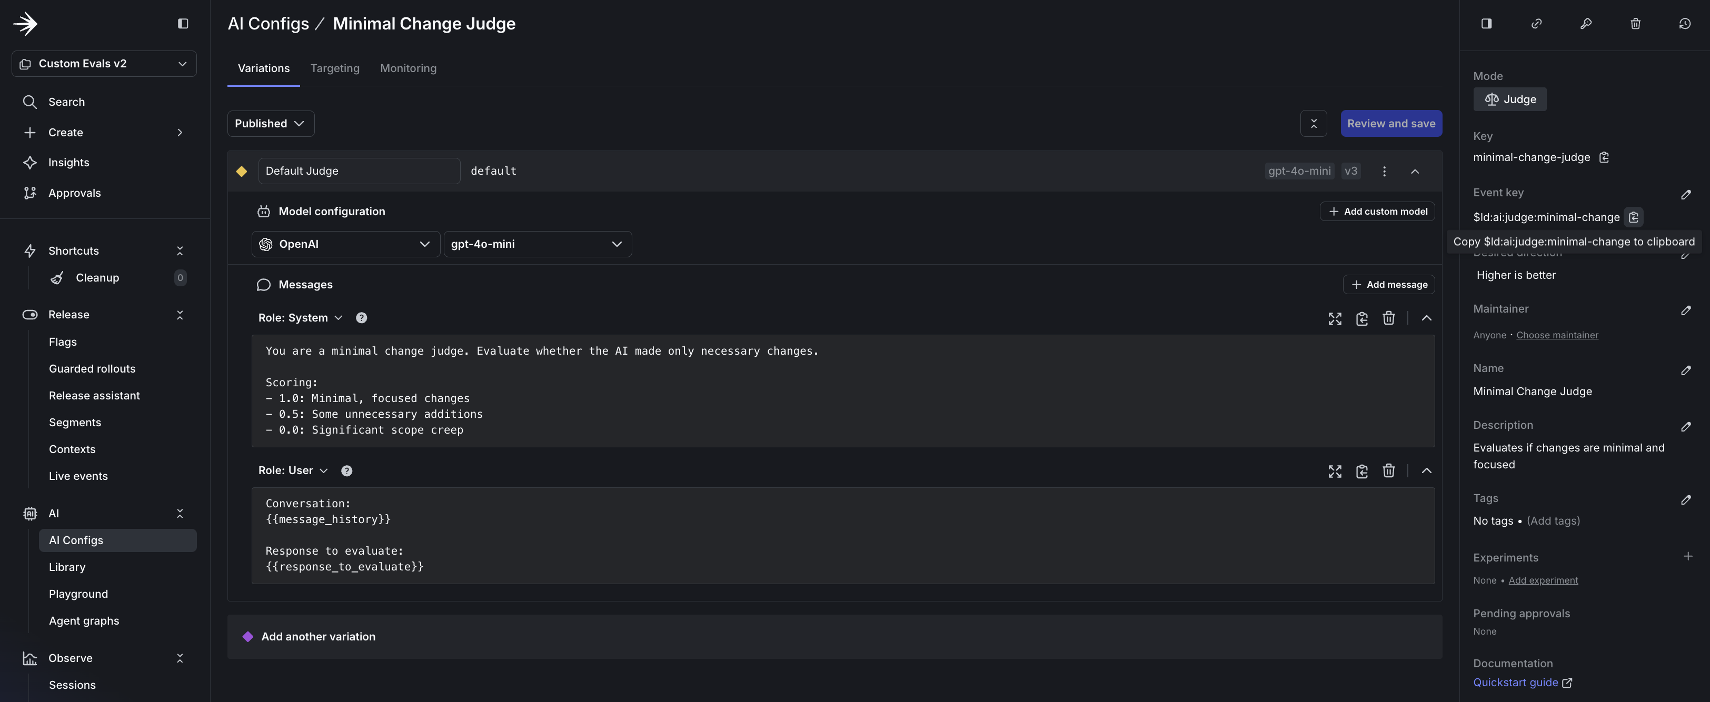Screen dimensions: 1710x702
Task: Copy a link to this AI Config
Action: point(1536,24)
